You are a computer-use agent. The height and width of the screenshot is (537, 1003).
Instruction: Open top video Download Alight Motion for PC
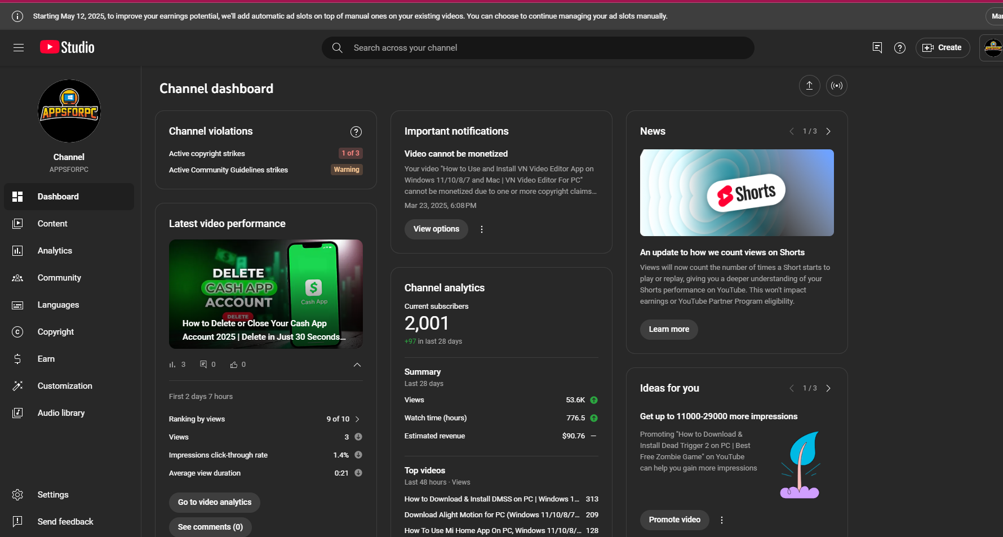click(x=492, y=515)
